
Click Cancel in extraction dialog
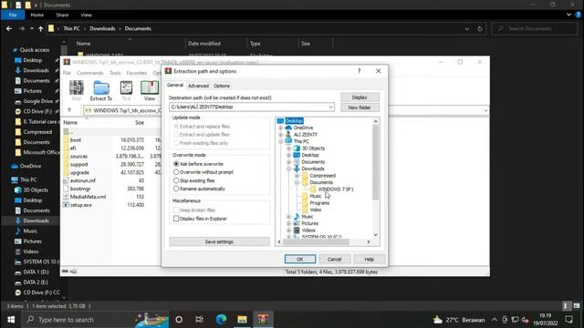pyautogui.click(x=334, y=259)
